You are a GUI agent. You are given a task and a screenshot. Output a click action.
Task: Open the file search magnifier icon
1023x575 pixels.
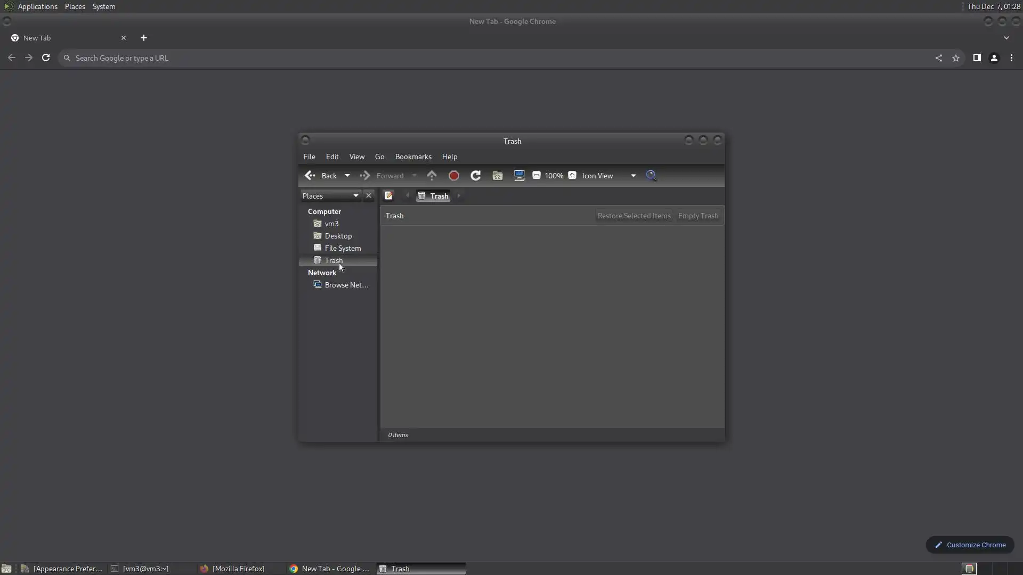(x=651, y=176)
